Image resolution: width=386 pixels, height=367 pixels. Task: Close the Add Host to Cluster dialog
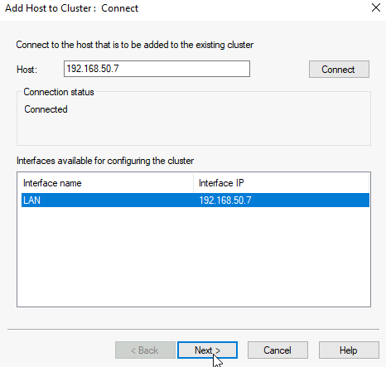[376, 7]
